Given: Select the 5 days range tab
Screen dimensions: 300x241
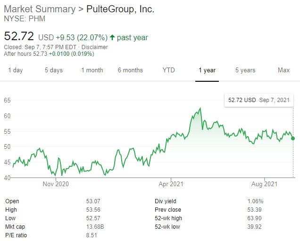Looking at the screenshot, I should [54, 70].
